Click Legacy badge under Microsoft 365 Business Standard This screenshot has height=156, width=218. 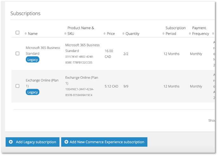click(x=33, y=60)
